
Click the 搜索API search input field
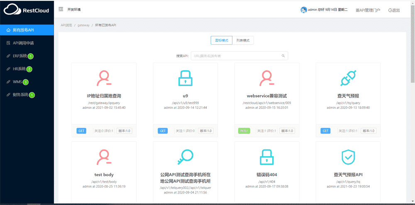pos(236,56)
